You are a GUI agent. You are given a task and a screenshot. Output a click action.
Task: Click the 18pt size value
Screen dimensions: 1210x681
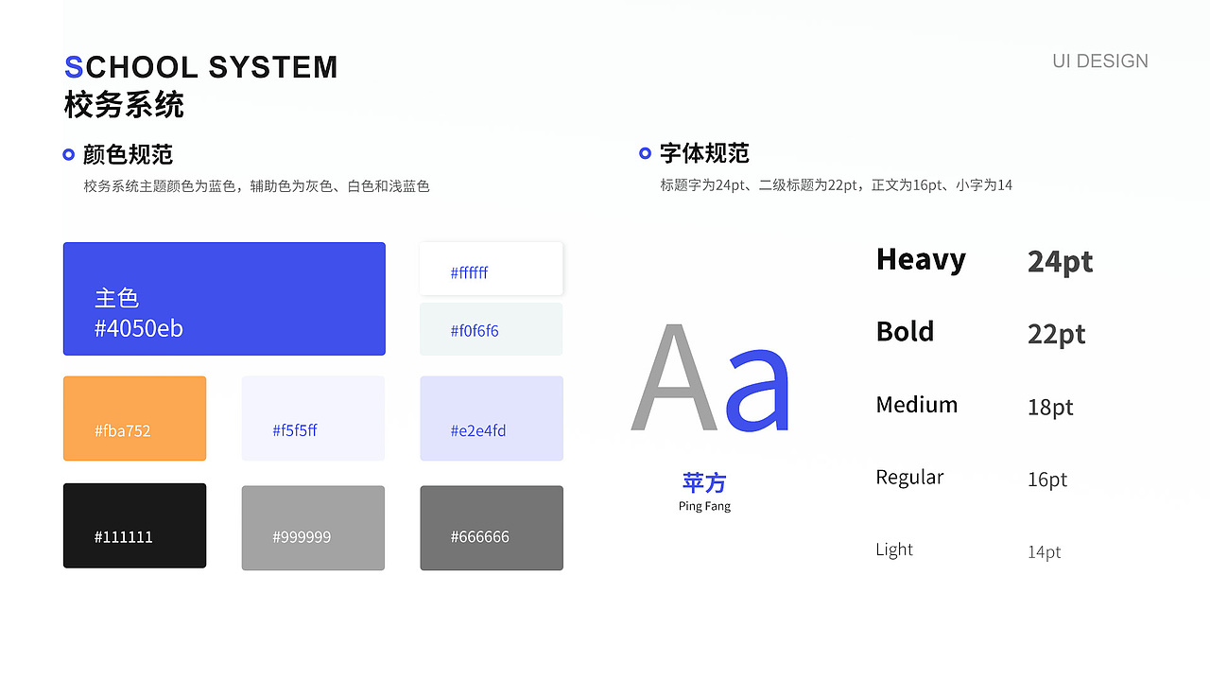click(1050, 408)
